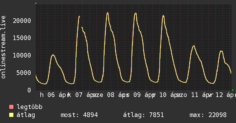Click the yellow átlag legend swatch

coord(11,115)
